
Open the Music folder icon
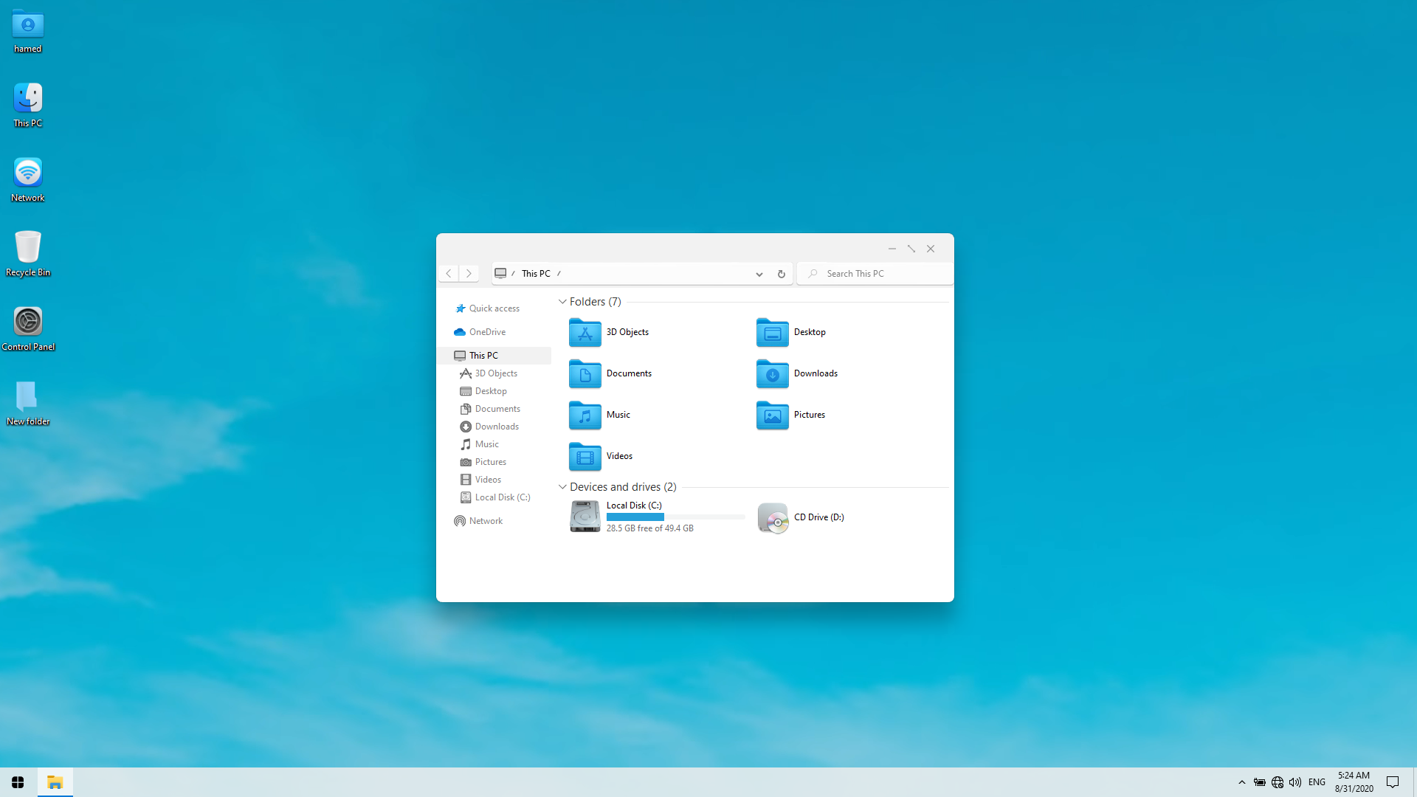pos(585,415)
